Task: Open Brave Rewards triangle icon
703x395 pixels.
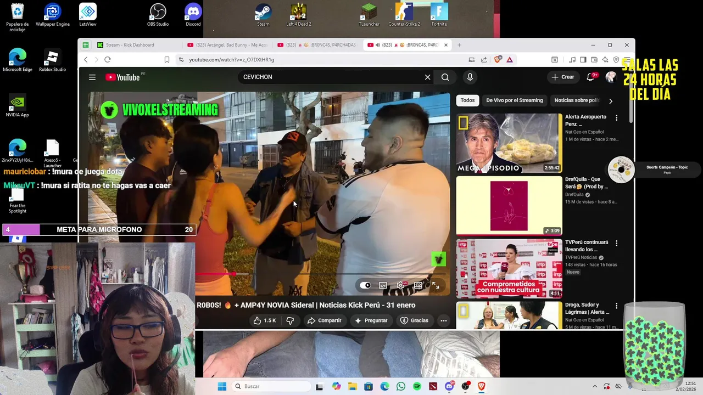Action: [510, 59]
